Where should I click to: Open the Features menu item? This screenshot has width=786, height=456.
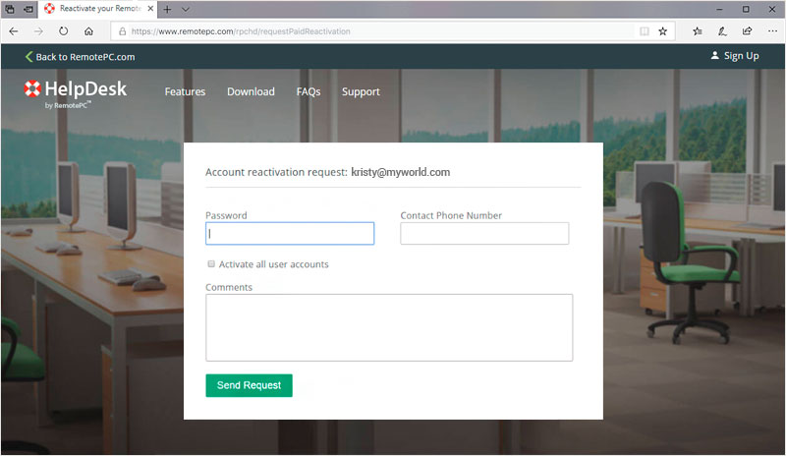[185, 91]
